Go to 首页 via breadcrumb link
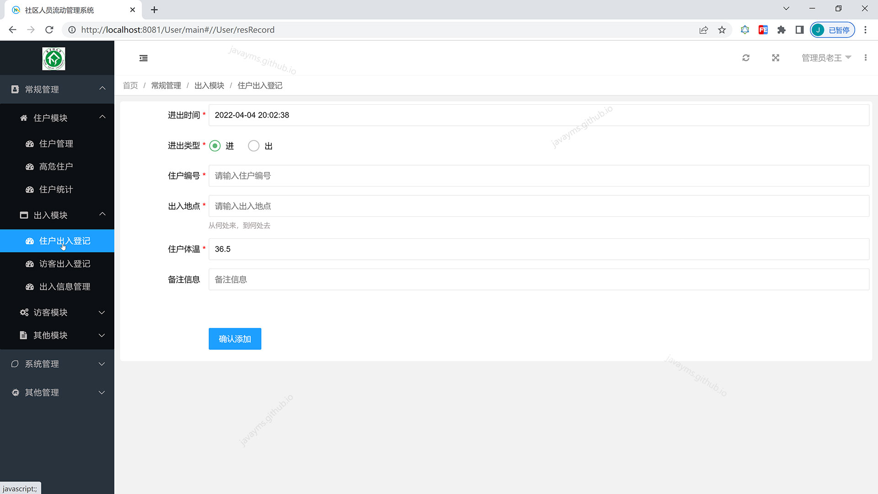 [x=130, y=86]
